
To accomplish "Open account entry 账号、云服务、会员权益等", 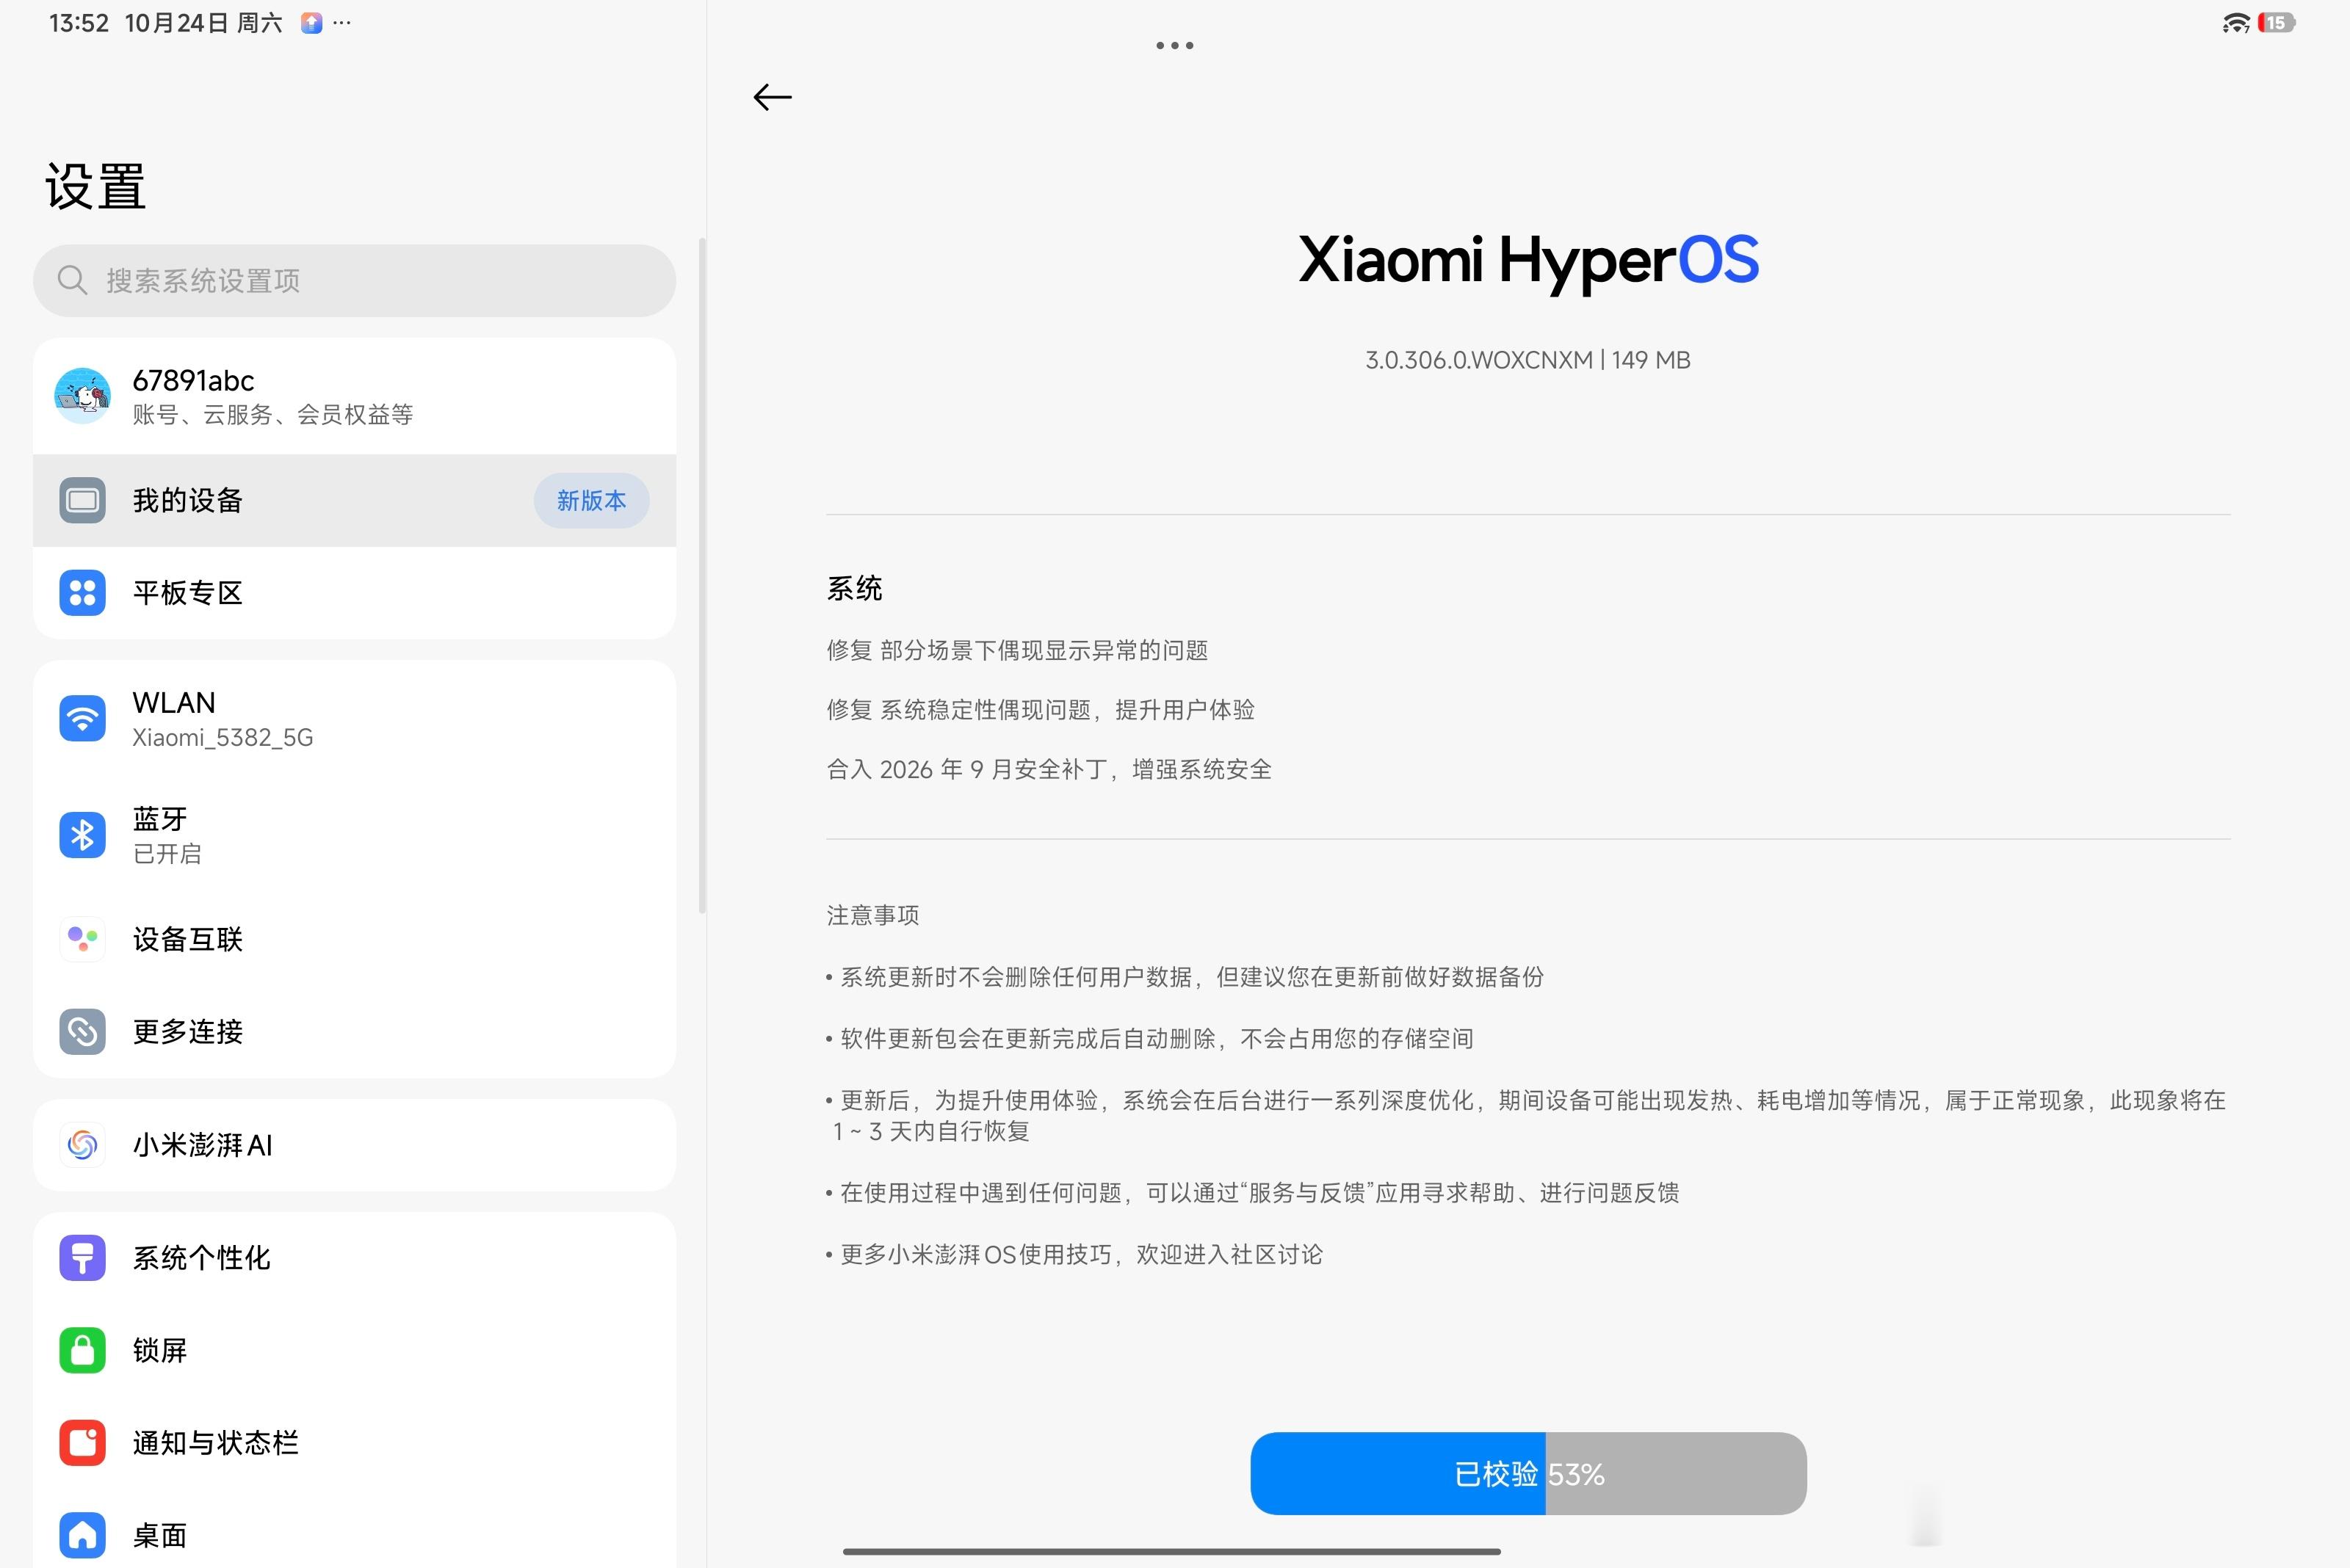I will click(354, 396).
